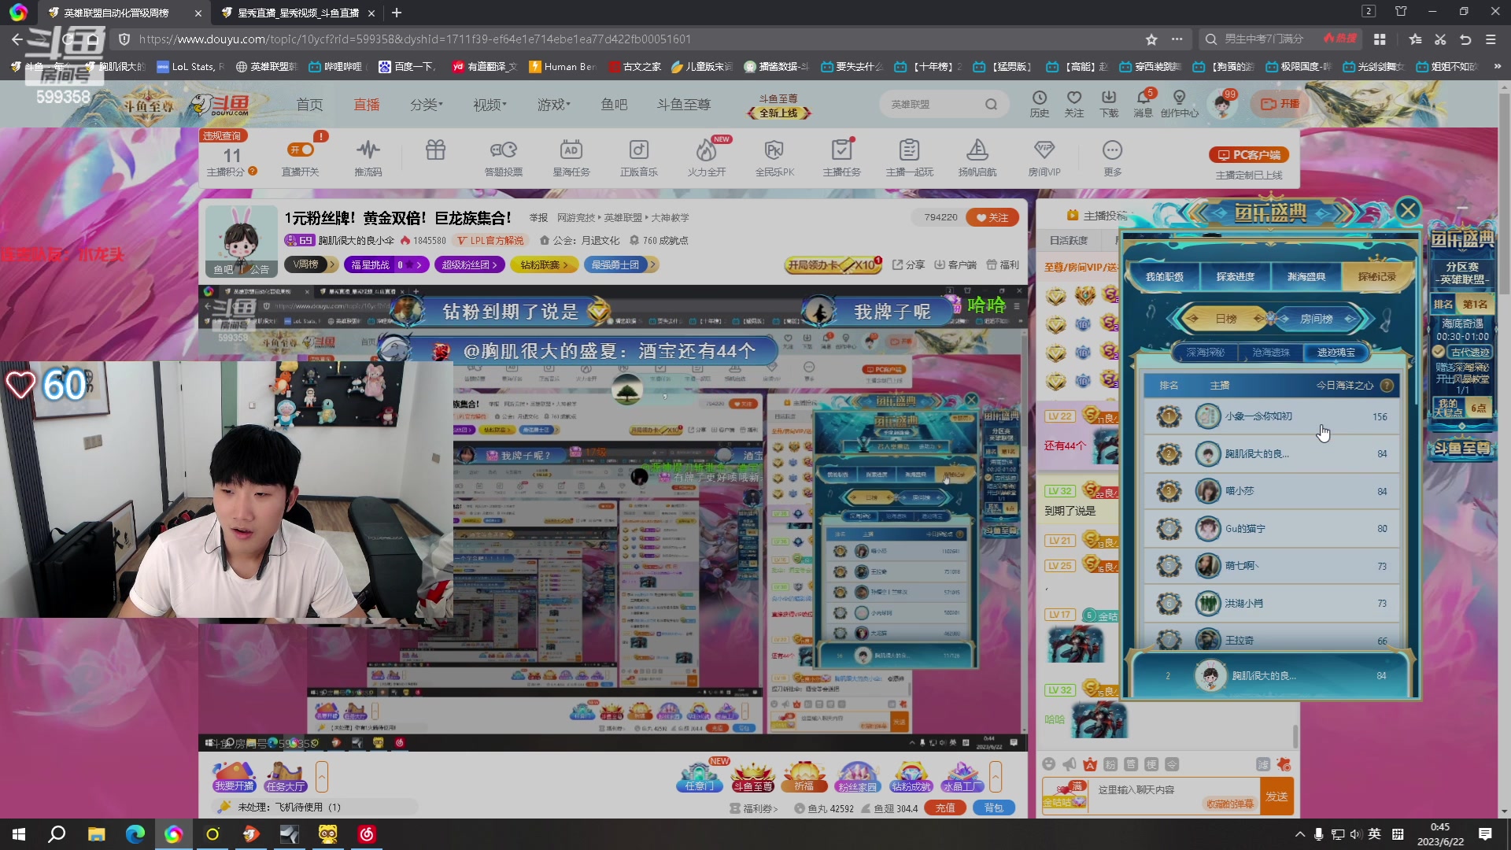Open 火力全开 flame icon
Screen dimensions: 1511x850
(x=706, y=157)
